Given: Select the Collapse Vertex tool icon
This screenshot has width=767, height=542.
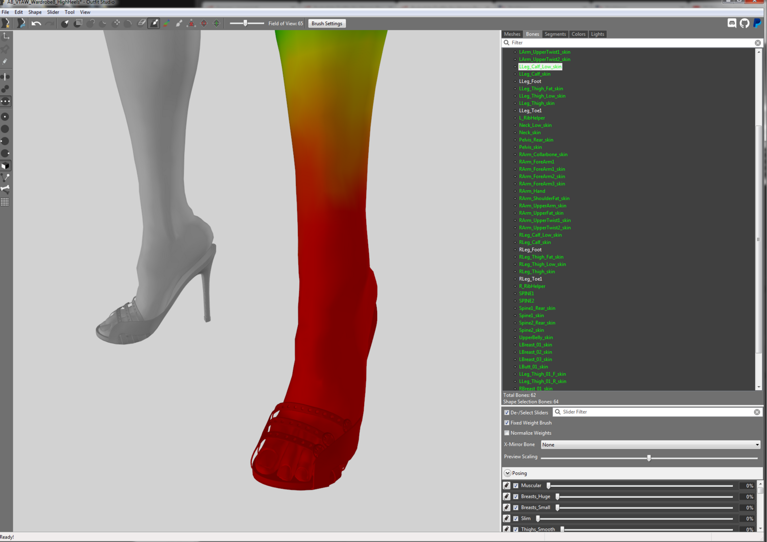Looking at the screenshot, I should [191, 23].
